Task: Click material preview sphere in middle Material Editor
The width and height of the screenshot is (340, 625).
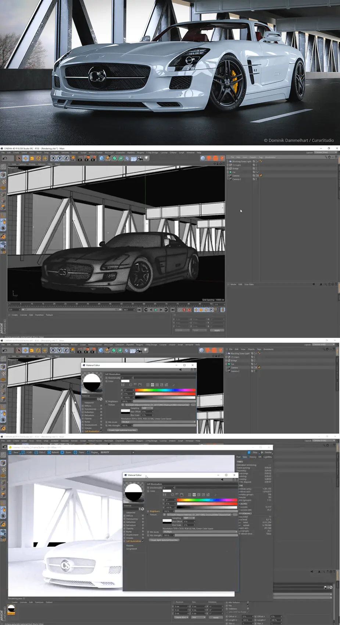Action: pos(92,383)
